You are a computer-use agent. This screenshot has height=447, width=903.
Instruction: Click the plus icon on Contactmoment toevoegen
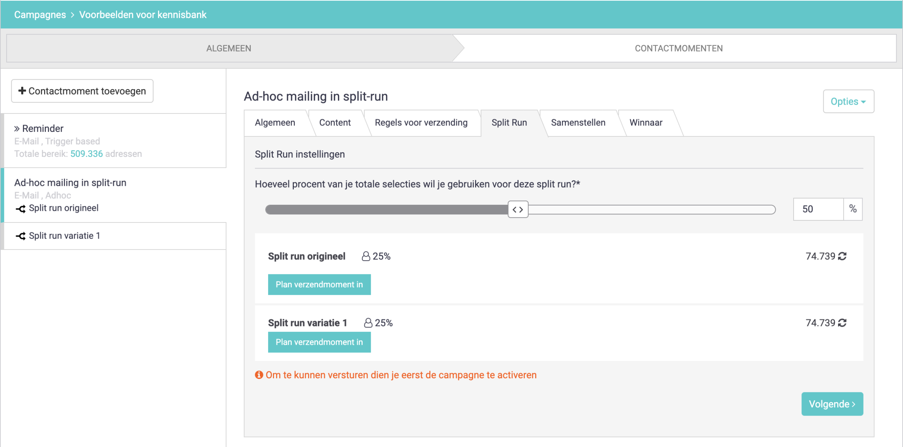tap(22, 91)
